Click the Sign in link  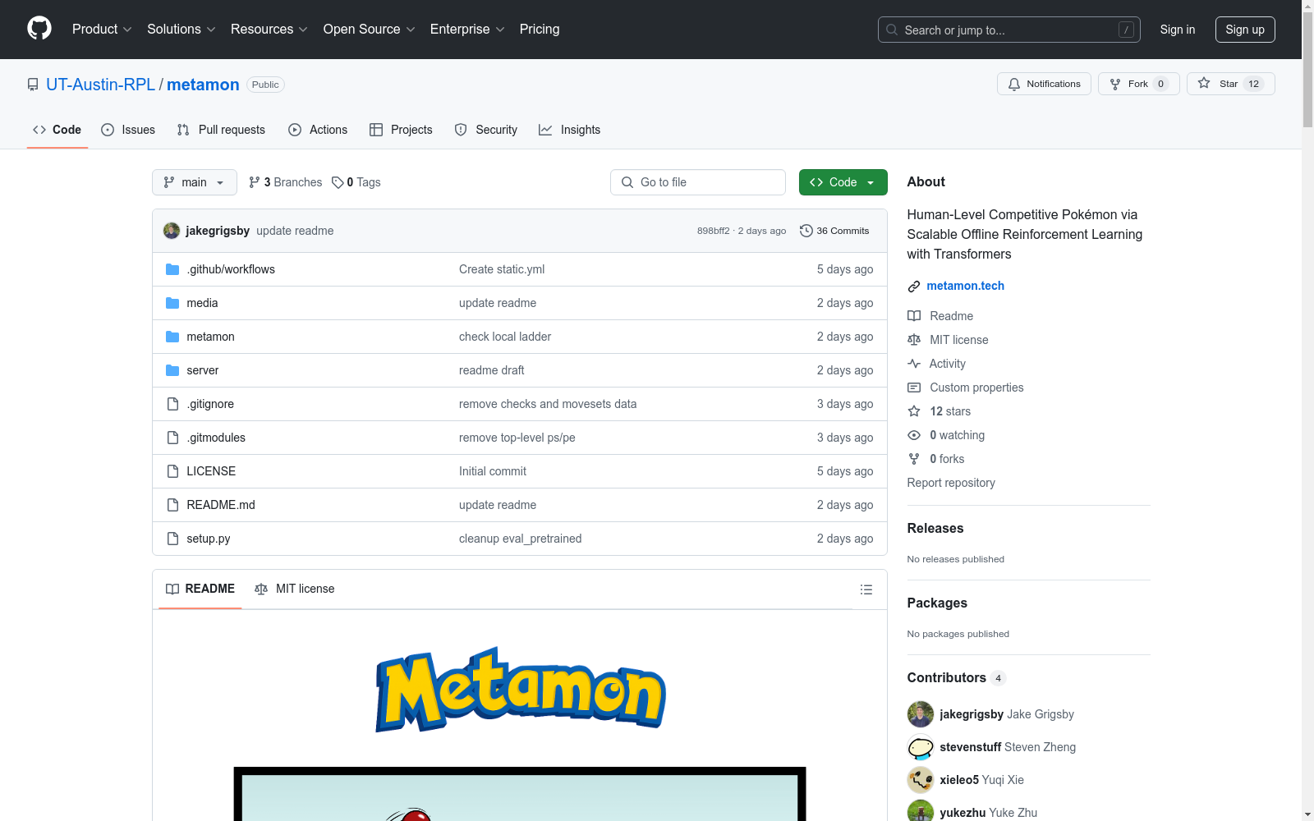click(1178, 30)
